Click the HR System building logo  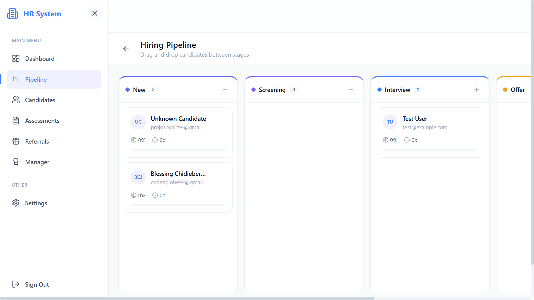pyautogui.click(x=12, y=13)
